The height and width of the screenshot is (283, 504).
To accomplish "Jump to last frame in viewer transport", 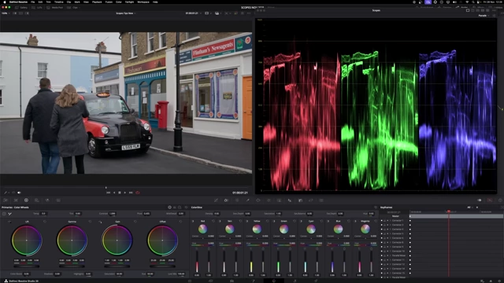I will (x=131, y=193).
